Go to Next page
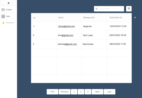Screen dimensions: 142x98 [x=97, y=92]
